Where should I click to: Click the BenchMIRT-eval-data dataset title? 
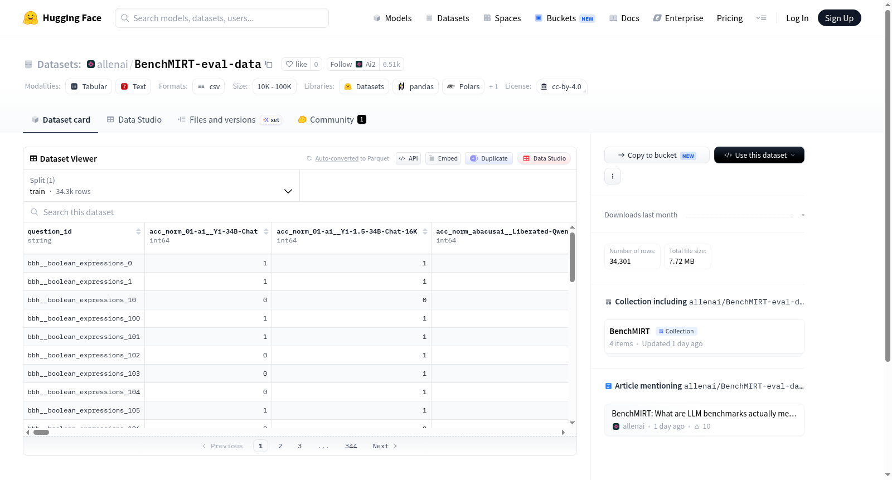[x=198, y=64]
